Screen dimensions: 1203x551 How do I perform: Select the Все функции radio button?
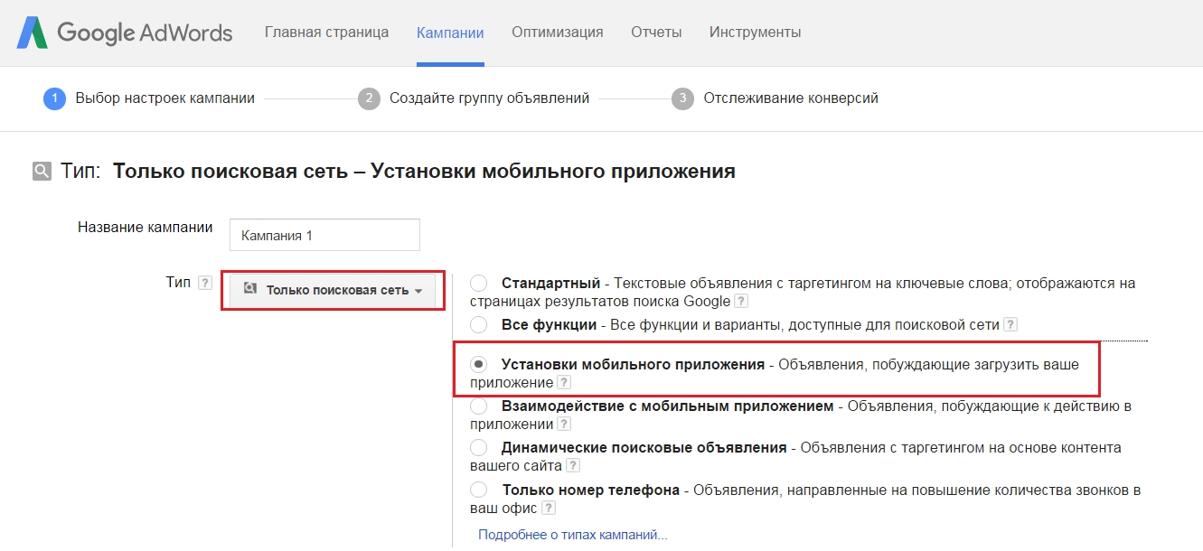479,324
